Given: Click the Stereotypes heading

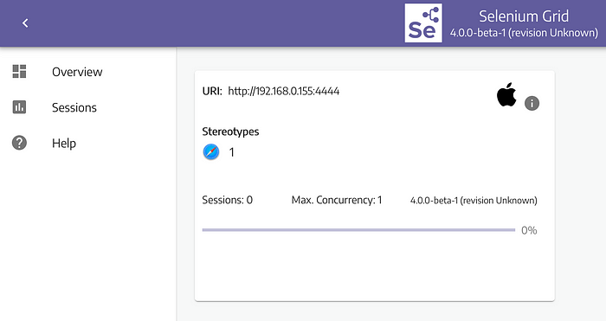Looking at the screenshot, I should (230, 132).
